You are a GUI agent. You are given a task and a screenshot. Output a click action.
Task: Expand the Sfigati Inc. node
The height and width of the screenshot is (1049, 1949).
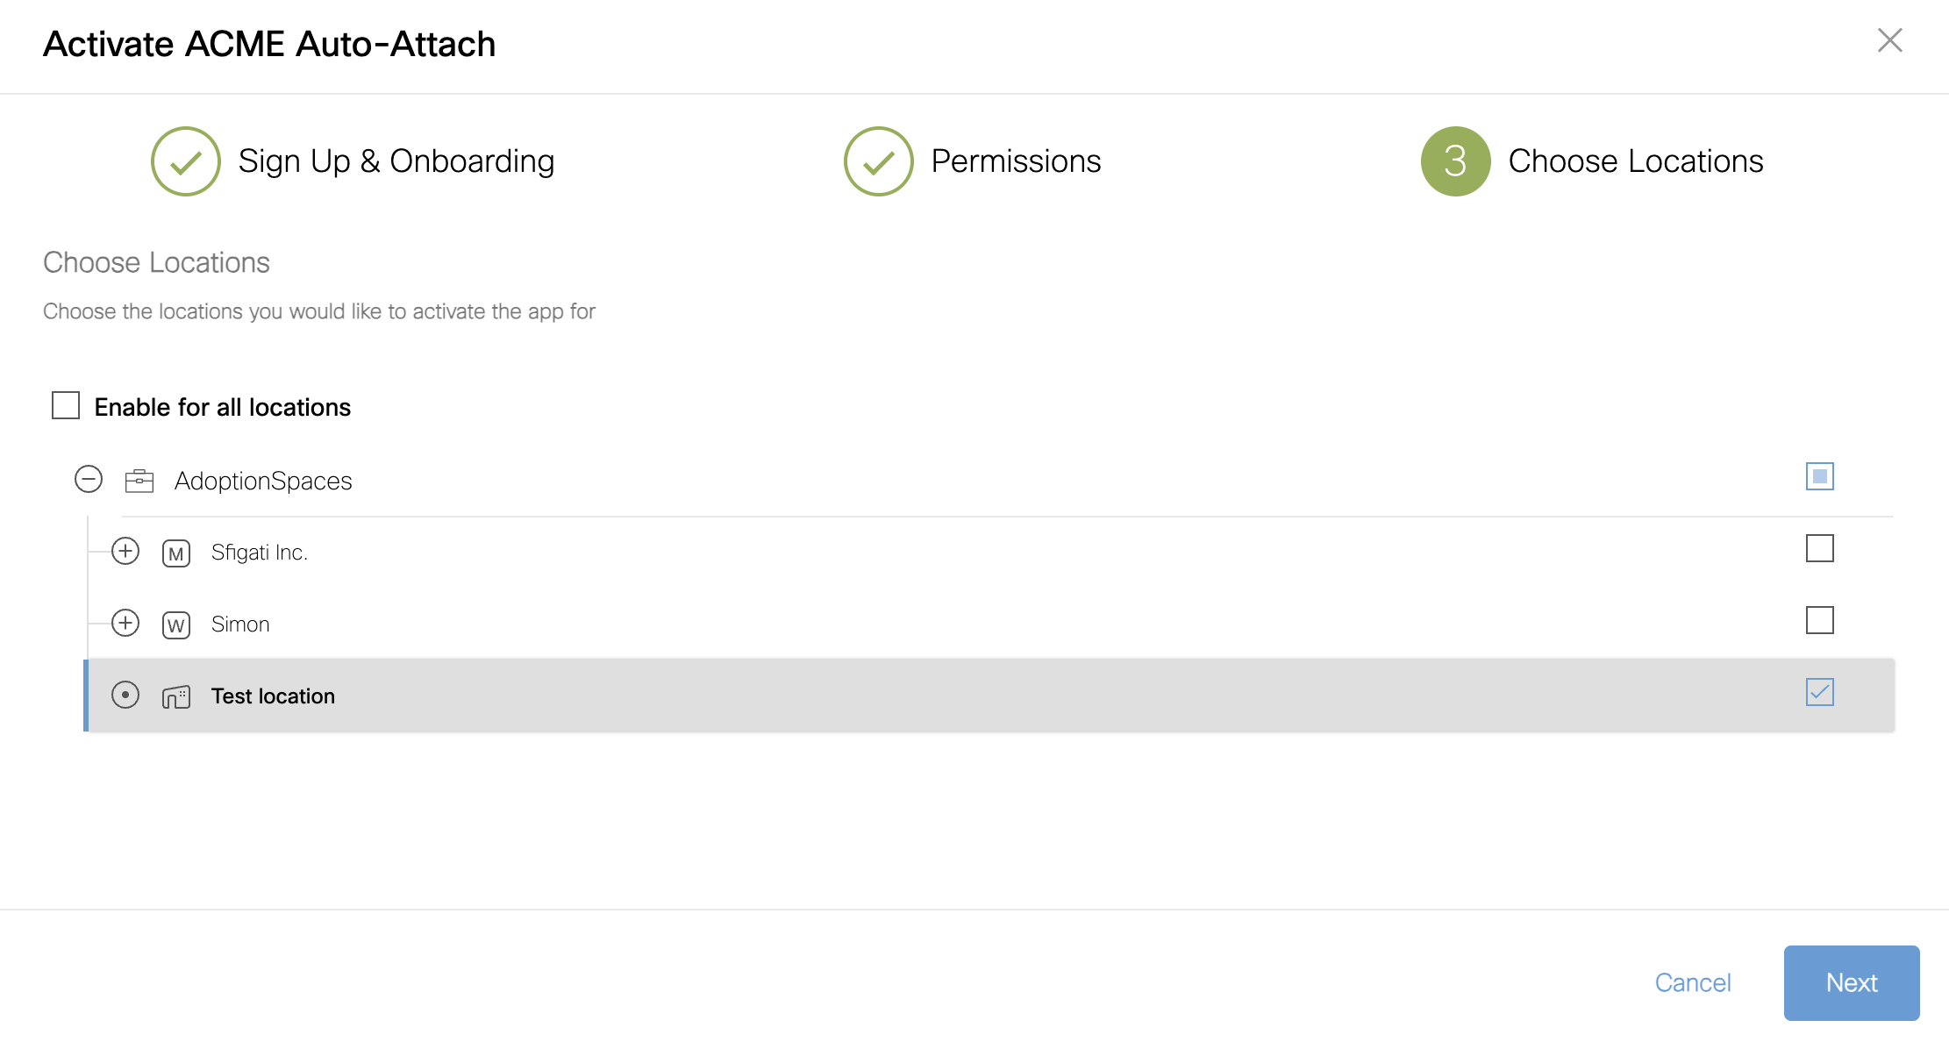click(x=125, y=552)
